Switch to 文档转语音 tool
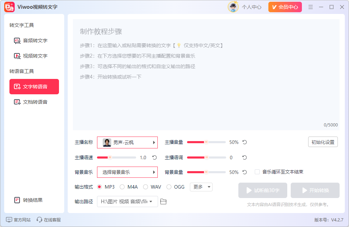349x227 pixels. [34, 102]
